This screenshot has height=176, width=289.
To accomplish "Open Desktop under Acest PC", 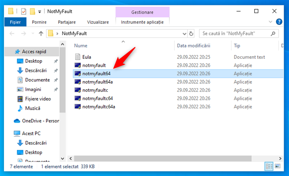I will 33,152.
